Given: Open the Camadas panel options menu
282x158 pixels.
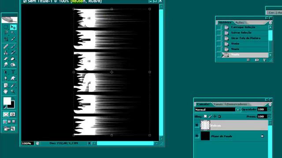Looking at the screenshot, I should point(270,104).
